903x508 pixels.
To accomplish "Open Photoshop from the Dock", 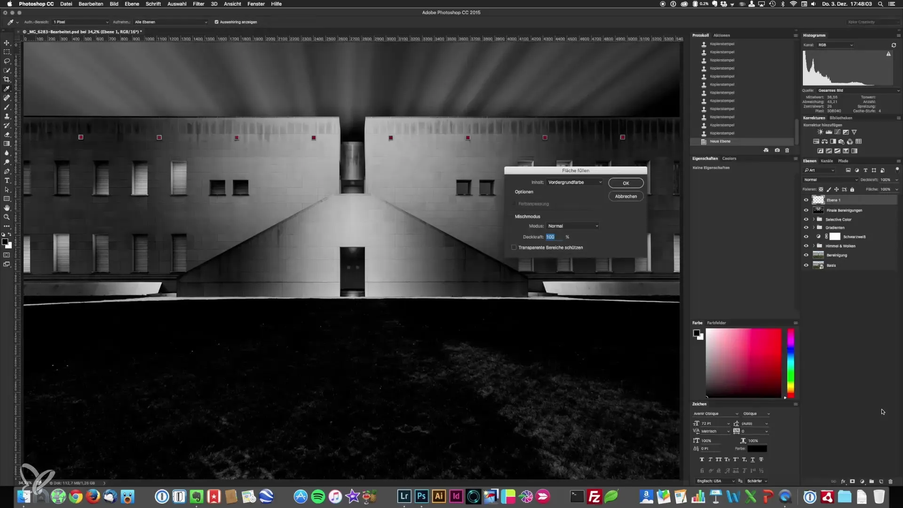I will tap(421, 496).
